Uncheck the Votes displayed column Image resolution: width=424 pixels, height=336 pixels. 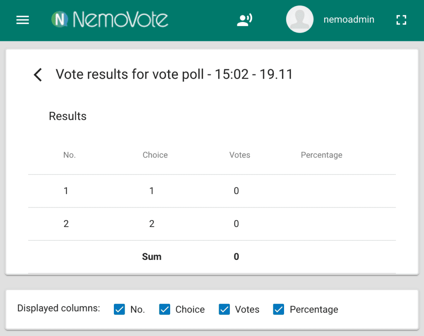click(x=224, y=309)
